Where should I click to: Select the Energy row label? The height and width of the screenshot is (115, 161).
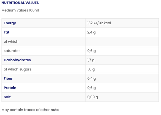click(10, 23)
